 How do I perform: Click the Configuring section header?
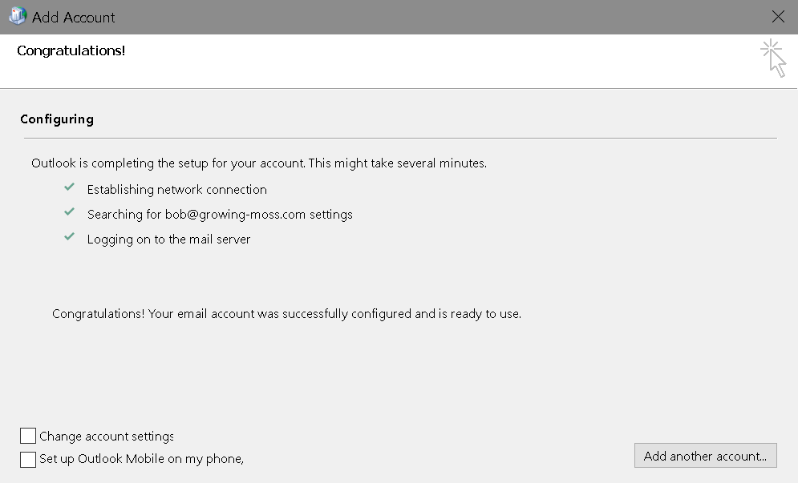57,119
